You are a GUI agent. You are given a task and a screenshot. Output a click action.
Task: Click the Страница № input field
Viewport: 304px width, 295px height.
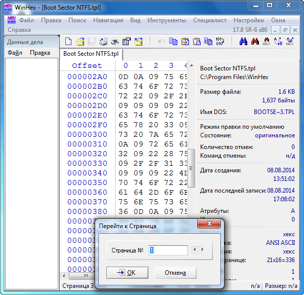point(168,250)
